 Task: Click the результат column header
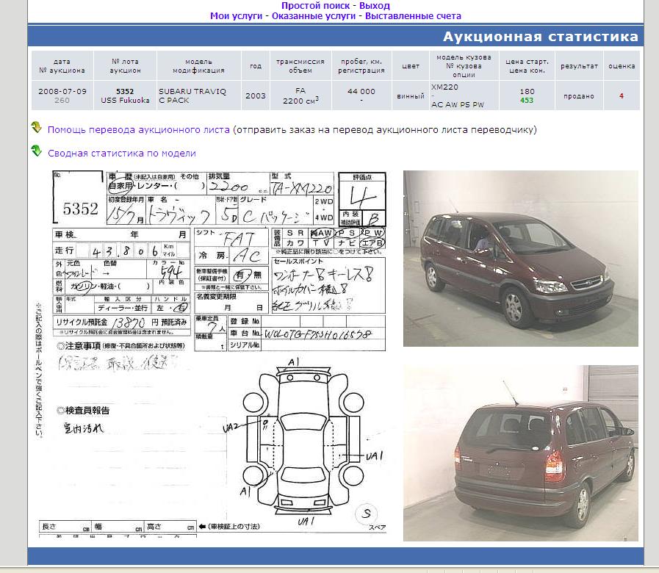579,66
